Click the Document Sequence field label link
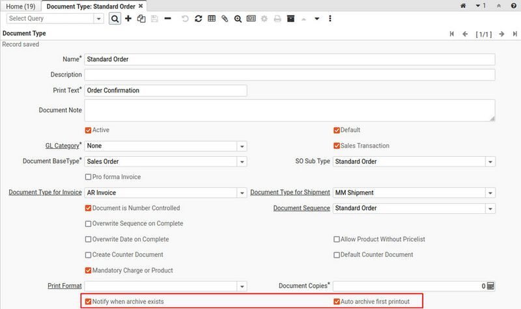The height and width of the screenshot is (309, 521). pos(302,208)
